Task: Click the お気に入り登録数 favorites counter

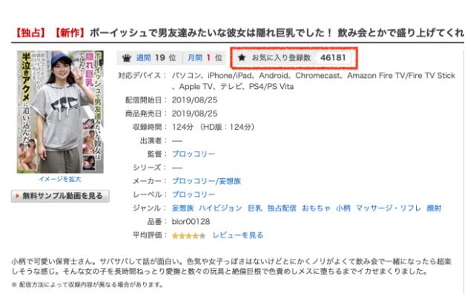Action: tap(294, 58)
